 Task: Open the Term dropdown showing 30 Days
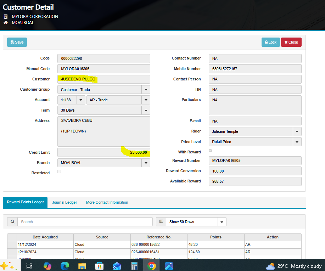click(146, 111)
